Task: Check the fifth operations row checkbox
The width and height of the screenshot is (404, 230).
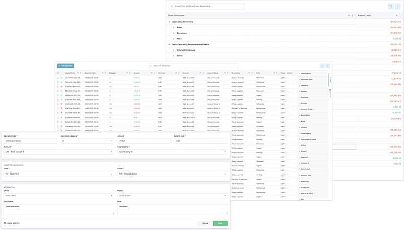Action: [58, 95]
